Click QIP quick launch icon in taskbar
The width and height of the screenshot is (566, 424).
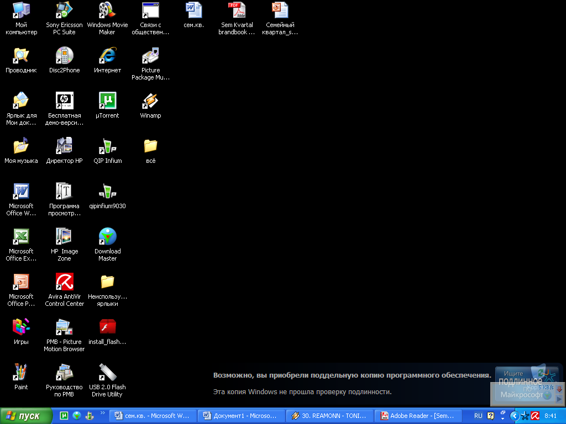pyautogui.click(x=89, y=416)
